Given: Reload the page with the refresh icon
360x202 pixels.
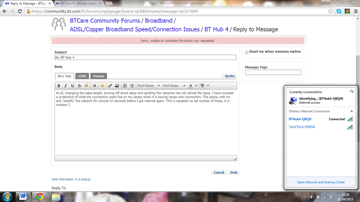Looking at the screenshot, I should click(x=20, y=11).
